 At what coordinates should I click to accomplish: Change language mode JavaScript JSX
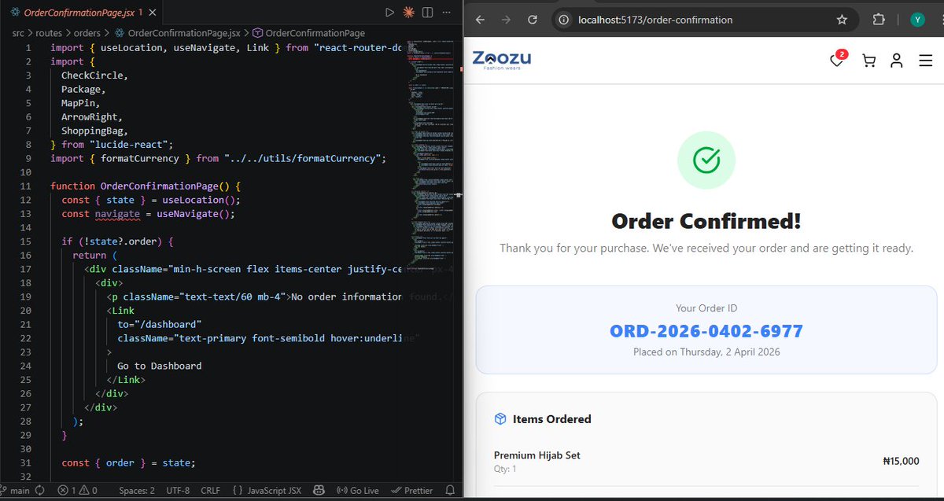coord(267,491)
